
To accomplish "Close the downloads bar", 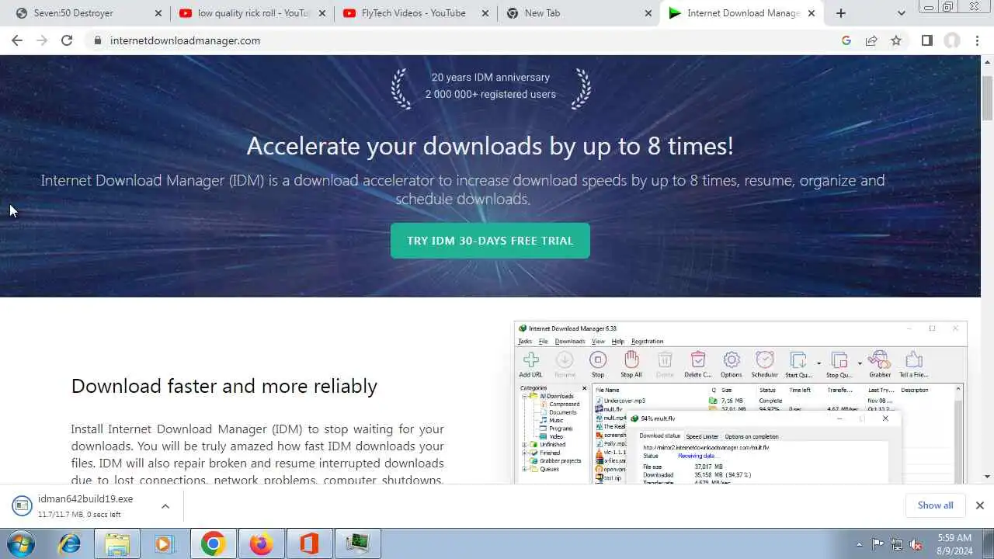I will (x=979, y=505).
